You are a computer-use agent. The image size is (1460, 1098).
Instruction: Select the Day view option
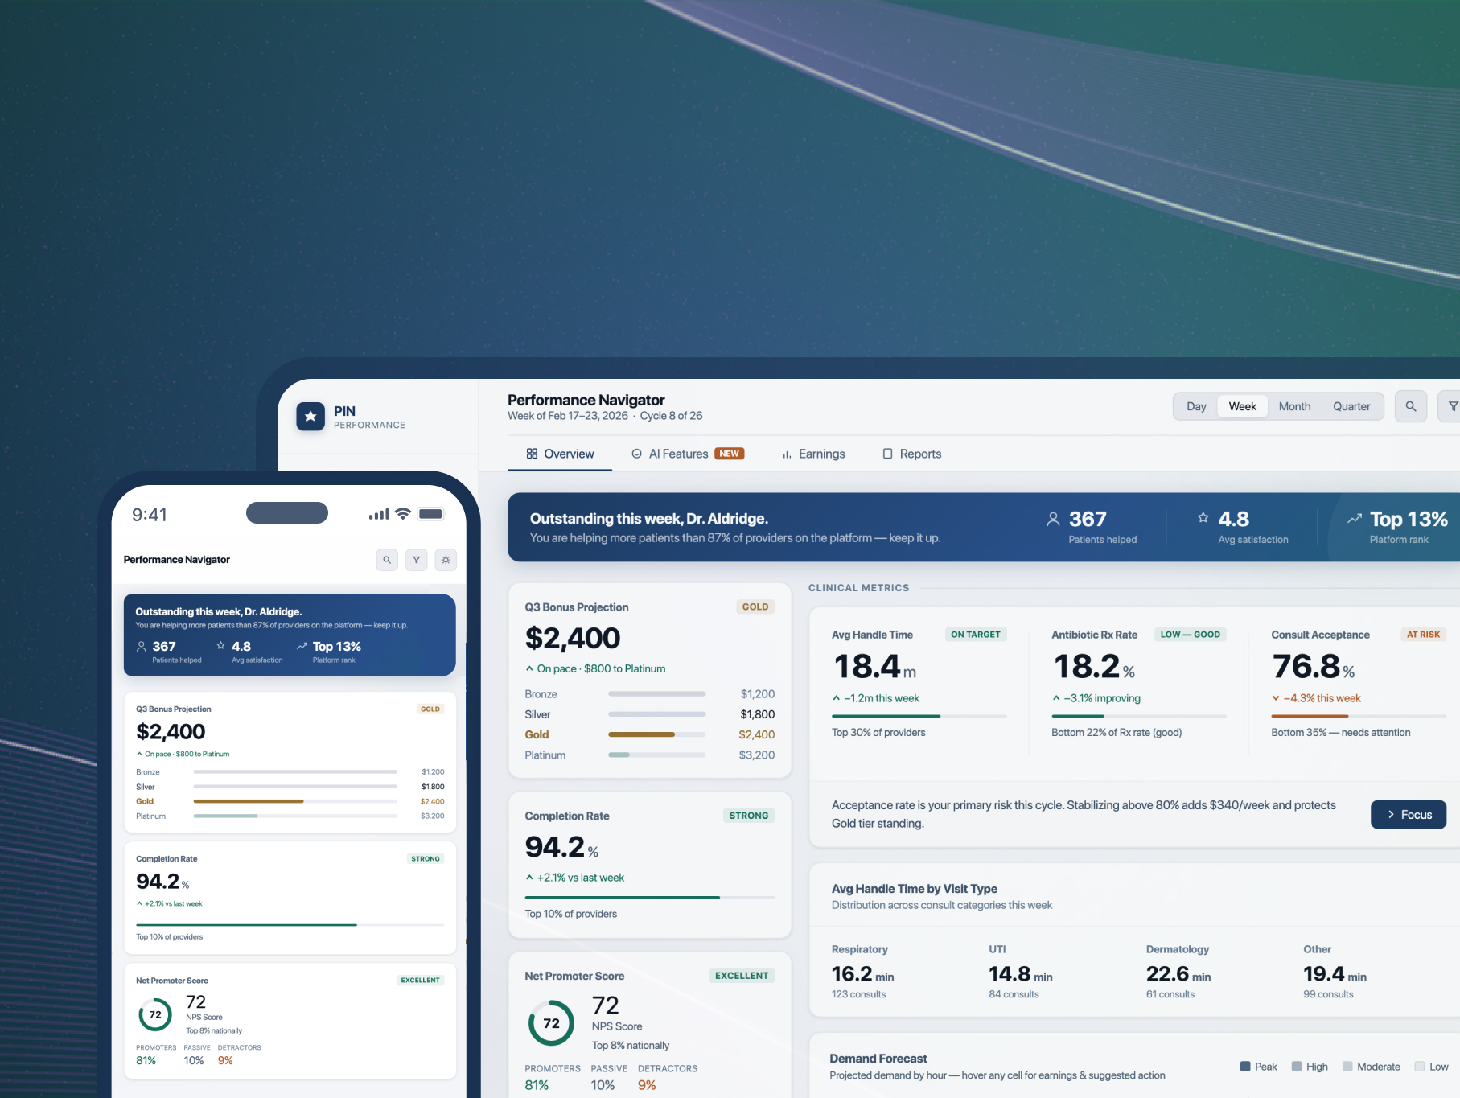[x=1195, y=406]
